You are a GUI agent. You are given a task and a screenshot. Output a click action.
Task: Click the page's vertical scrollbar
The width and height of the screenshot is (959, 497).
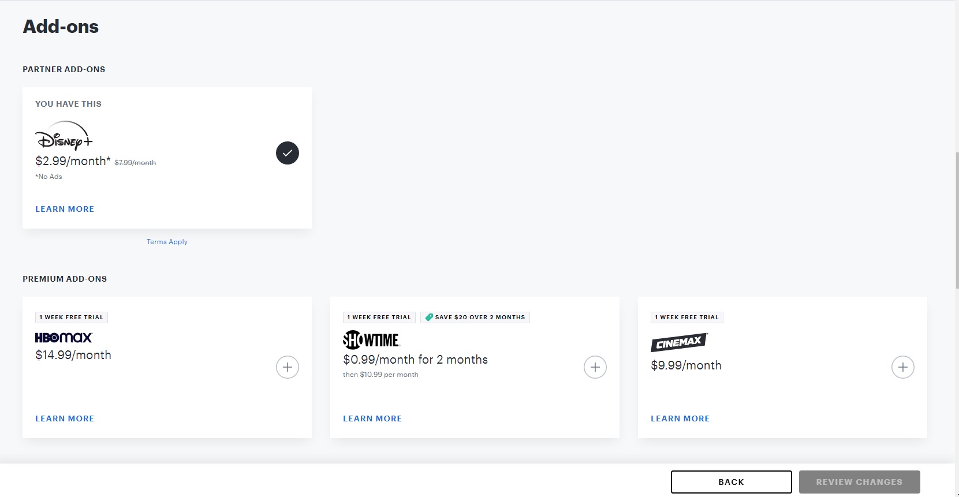coord(957,219)
